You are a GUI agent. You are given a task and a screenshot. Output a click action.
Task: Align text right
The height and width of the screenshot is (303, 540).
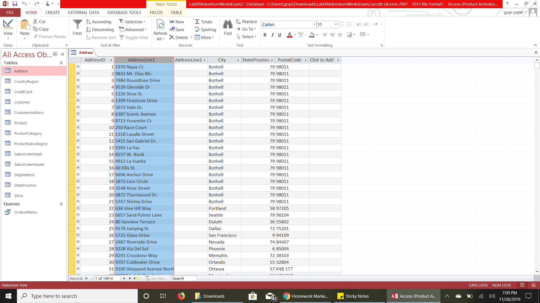tap(340, 35)
